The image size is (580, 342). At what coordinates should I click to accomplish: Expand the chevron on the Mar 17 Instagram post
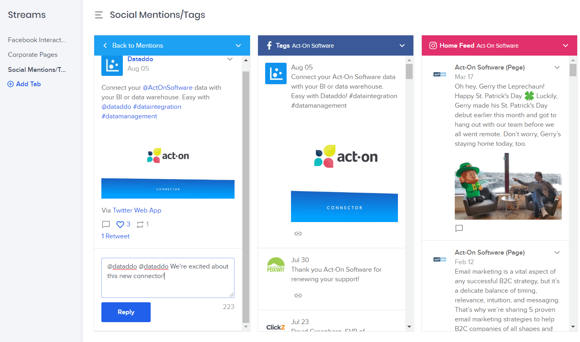(x=557, y=68)
